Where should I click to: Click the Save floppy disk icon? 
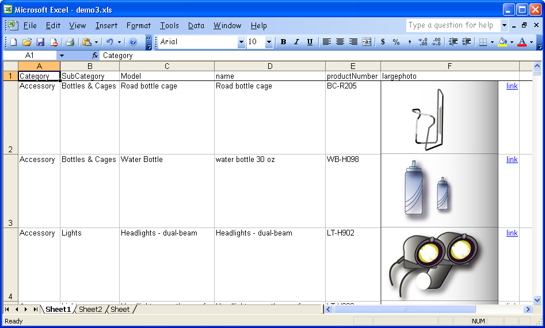40,42
